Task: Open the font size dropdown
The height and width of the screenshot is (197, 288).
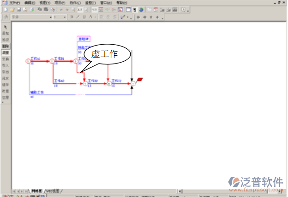Action: click(x=66, y=17)
